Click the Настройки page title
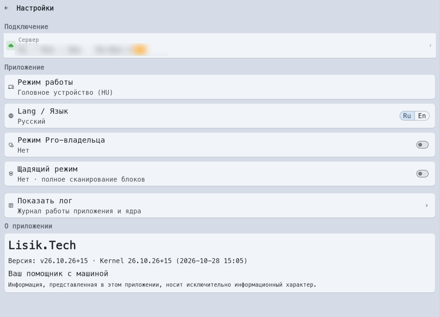This screenshot has width=440, height=317. 35,8
